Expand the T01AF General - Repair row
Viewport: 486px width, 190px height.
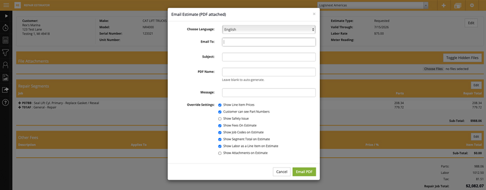pos(20,107)
